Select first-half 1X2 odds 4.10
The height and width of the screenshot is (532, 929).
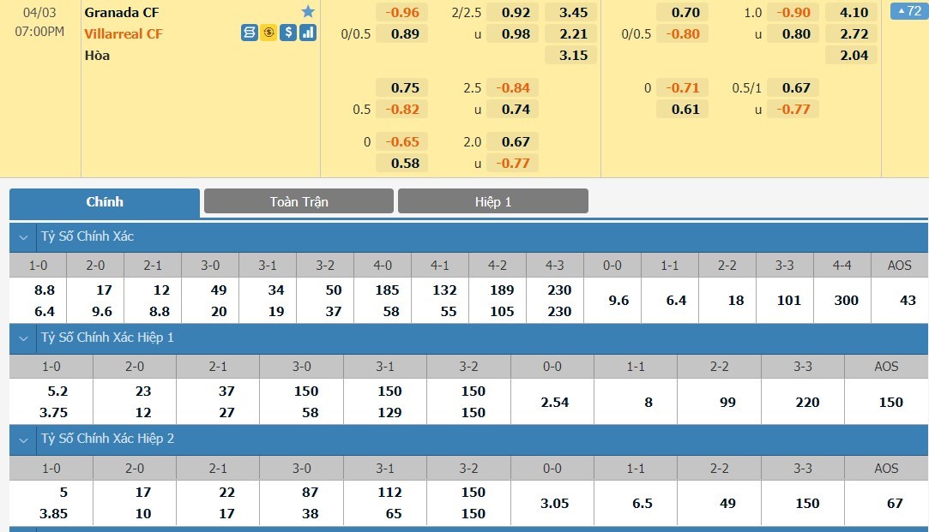click(x=854, y=13)
